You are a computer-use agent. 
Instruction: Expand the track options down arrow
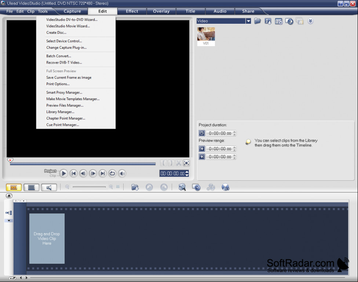click(9, 221)
